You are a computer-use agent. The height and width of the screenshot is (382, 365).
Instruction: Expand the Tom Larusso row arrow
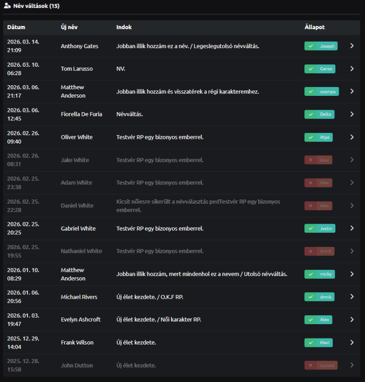(352, 69)
